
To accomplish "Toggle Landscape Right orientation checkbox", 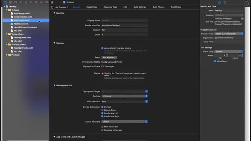I will point(102,116).
